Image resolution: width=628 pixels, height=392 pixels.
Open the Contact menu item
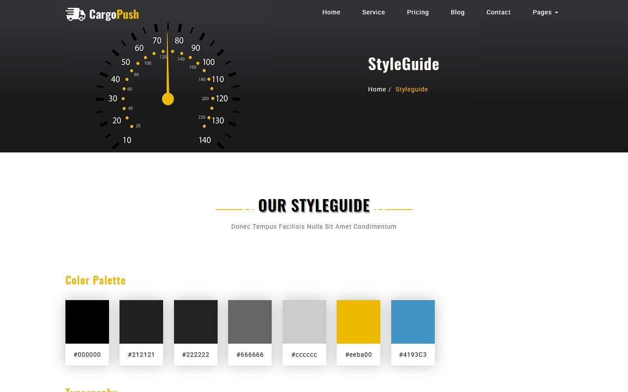point(498,12)
